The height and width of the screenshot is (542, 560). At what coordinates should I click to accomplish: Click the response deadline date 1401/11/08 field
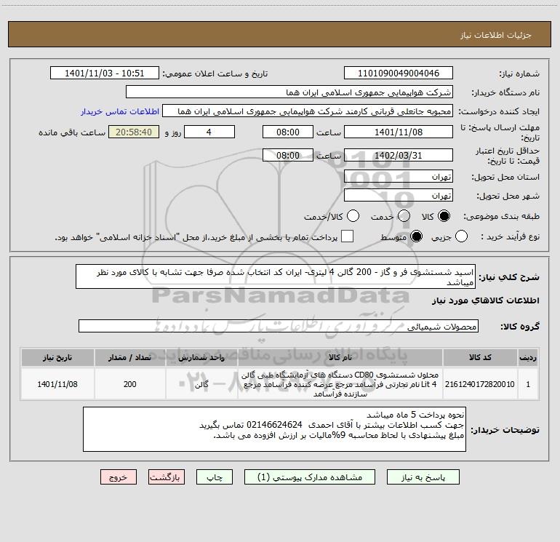pos(399,132)
